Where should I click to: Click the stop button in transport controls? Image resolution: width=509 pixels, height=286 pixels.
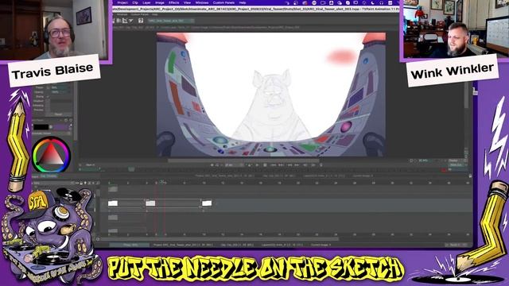tap(265, 165)
